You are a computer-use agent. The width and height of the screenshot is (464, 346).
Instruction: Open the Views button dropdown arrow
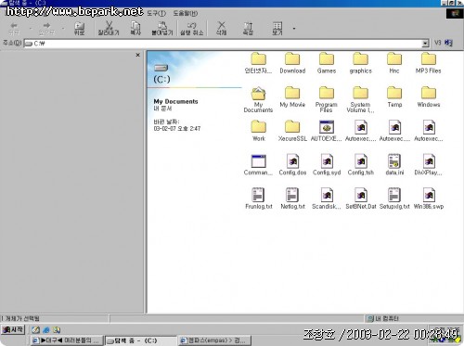pos(294,29)
